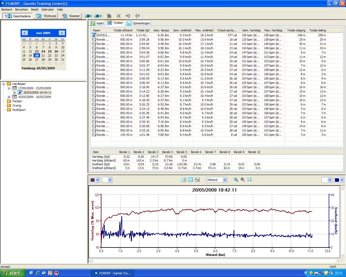This screenshot has height=277, width=346.
Task: Select 20/05/2009 19:42:11 activity in tree
Action: (37, 93)
